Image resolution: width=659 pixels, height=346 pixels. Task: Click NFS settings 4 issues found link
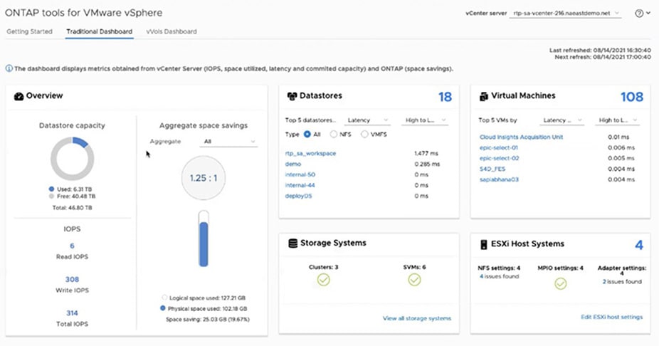click(x=499, y=277)
